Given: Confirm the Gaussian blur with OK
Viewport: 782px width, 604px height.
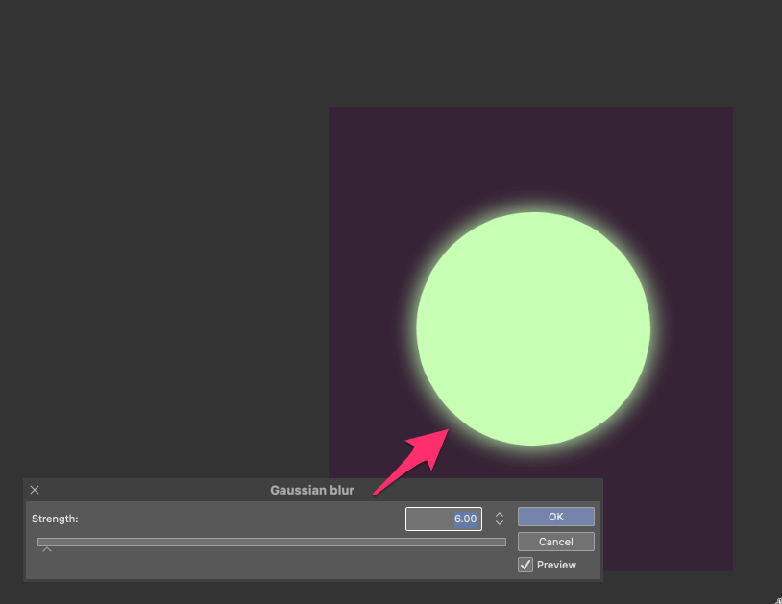Looking at the screenshot, I should point(555,517).
